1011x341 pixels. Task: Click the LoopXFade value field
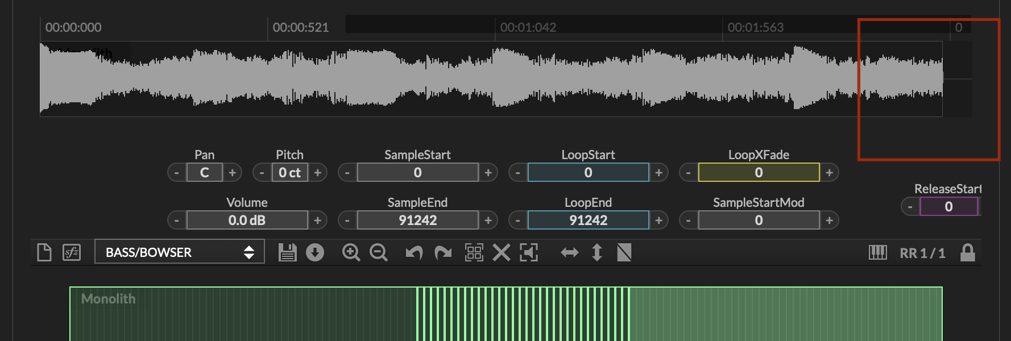point(759,173)
